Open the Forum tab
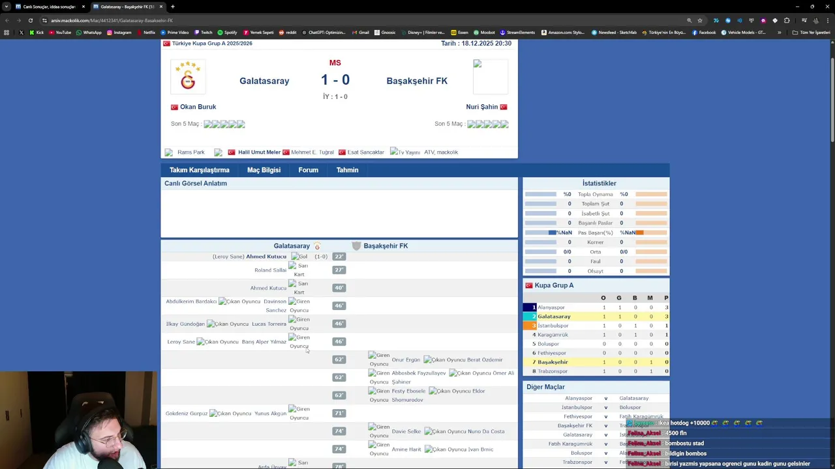This screenshot has height=469, width=835. tap(308, 170)
